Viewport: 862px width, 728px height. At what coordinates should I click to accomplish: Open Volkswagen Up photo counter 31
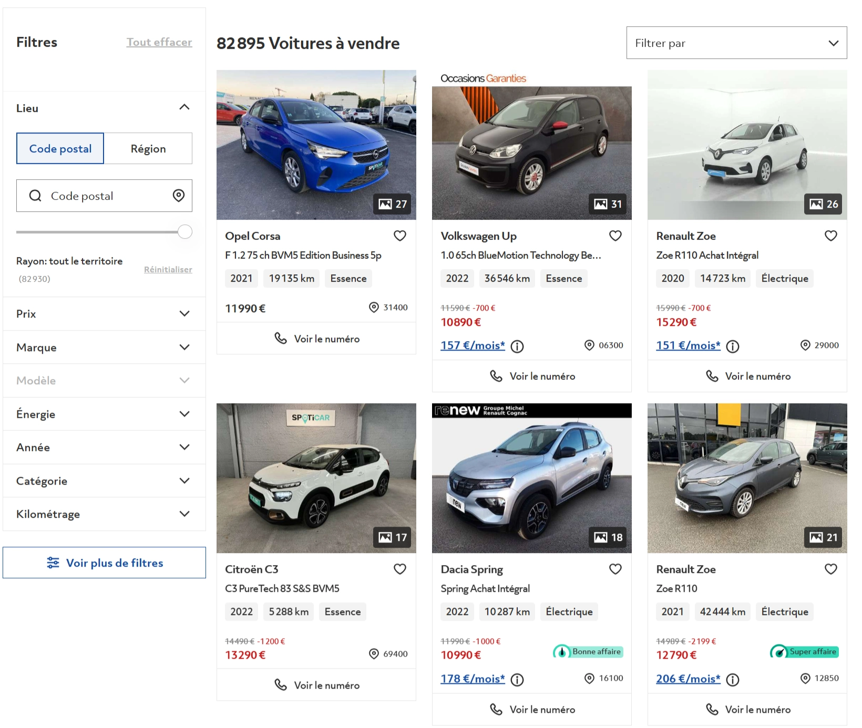tap(608, 204)
